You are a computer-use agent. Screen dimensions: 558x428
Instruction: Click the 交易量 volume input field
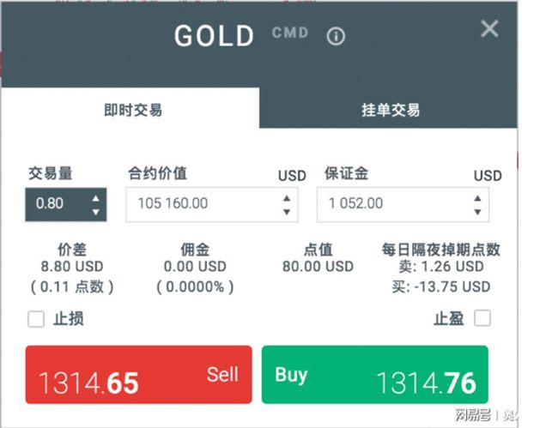click(x=57, y=204)
